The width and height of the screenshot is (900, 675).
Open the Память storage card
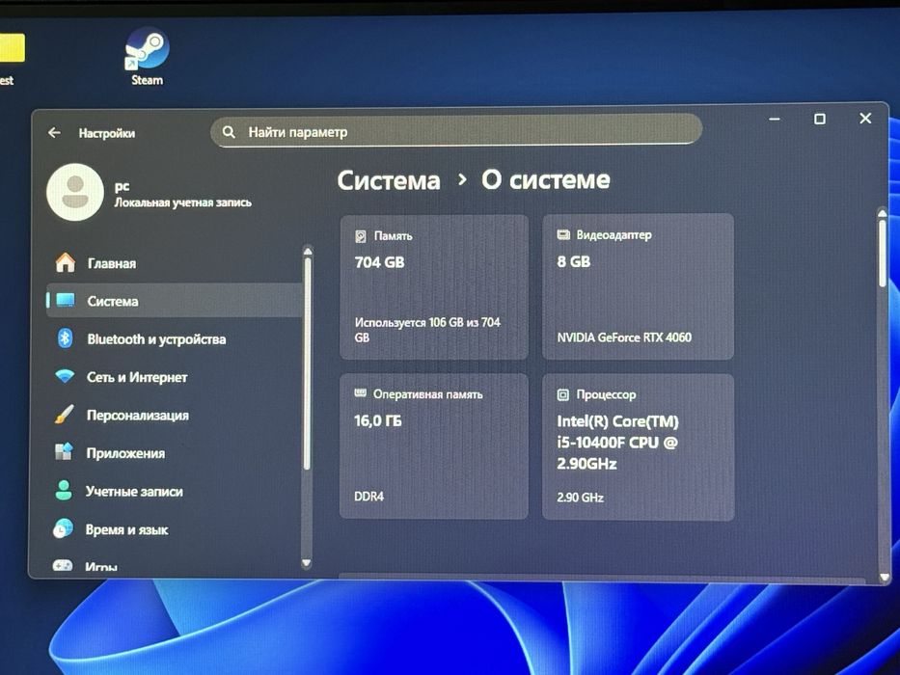pyautogui.click(x=434, y=287)
